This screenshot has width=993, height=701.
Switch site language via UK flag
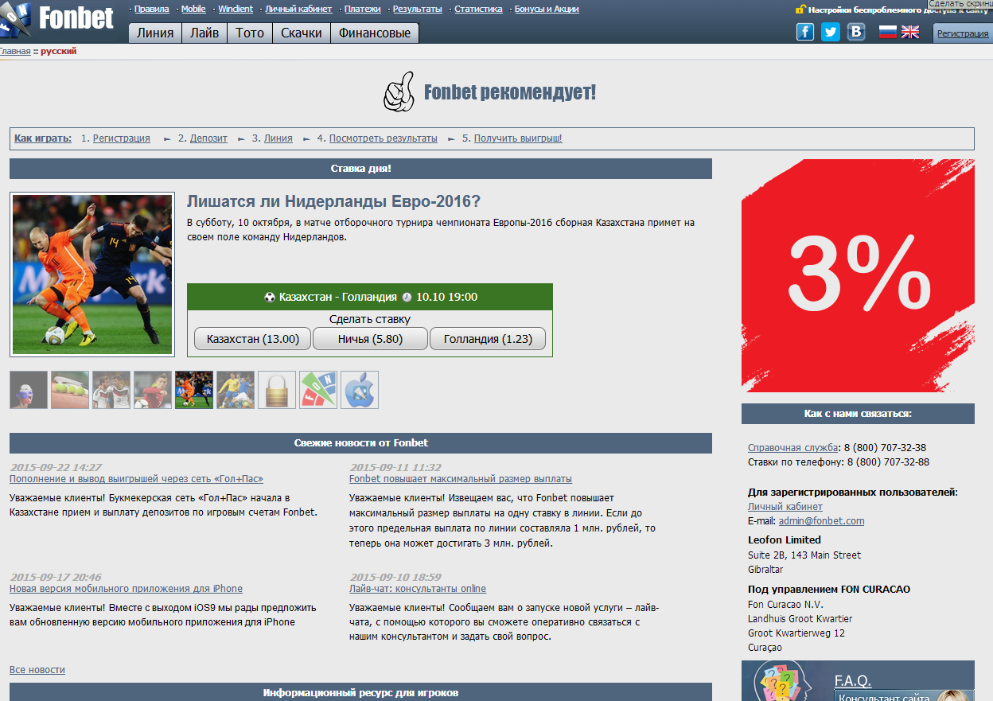909,32
